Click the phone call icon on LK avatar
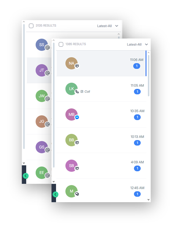Image resolution: width=177 pixels, height=230 pixels. point(77,92)
